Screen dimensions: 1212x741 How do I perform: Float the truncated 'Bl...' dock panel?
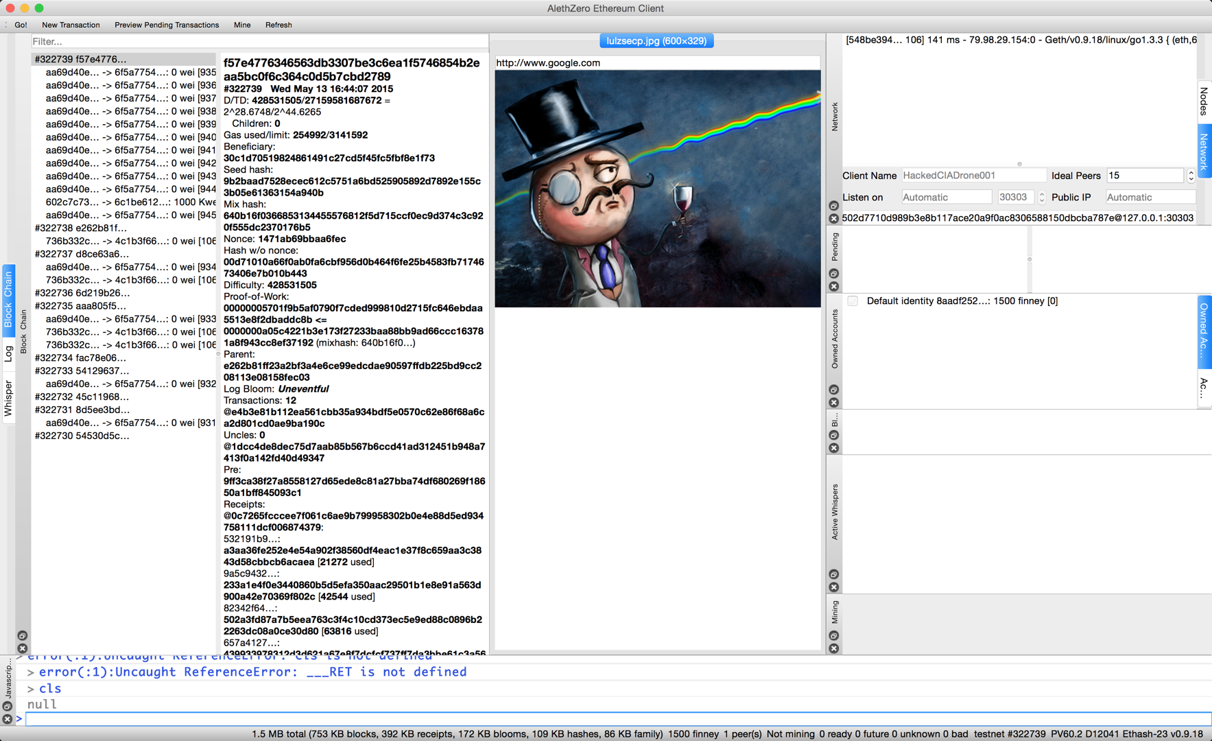[834, 435]
